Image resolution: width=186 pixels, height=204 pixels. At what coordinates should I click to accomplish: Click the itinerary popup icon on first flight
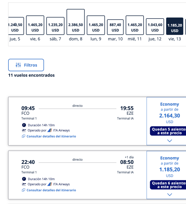click(23, 136)
